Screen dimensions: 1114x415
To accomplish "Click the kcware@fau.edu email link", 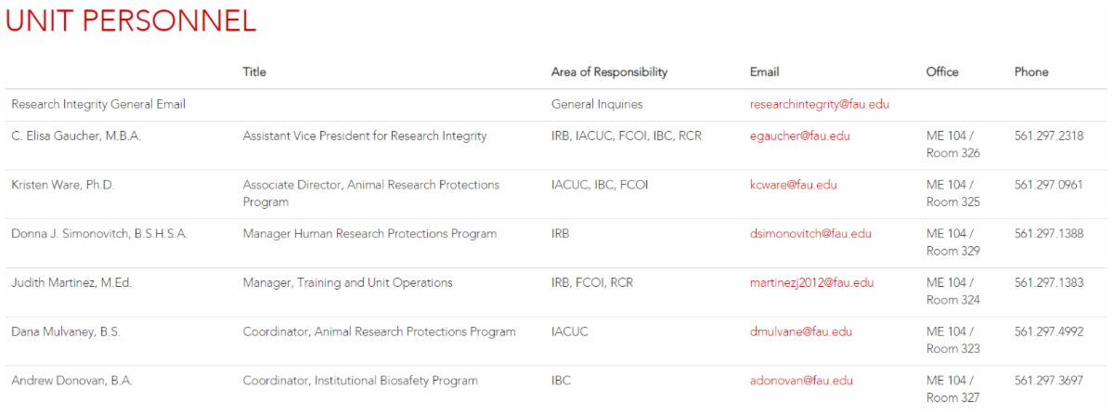I will click(x=793, y=185).
